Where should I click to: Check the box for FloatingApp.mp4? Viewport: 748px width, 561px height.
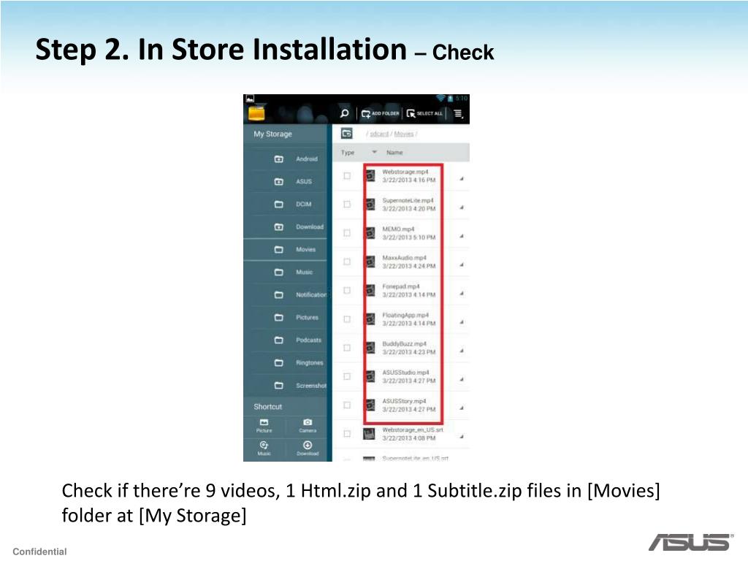pos(347,319)
